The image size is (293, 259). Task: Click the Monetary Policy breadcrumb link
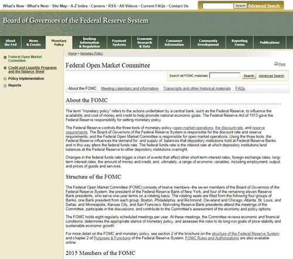point(91,53)
